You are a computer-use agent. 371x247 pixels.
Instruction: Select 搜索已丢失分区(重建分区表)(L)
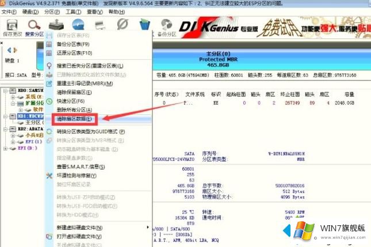click(90, 65)
